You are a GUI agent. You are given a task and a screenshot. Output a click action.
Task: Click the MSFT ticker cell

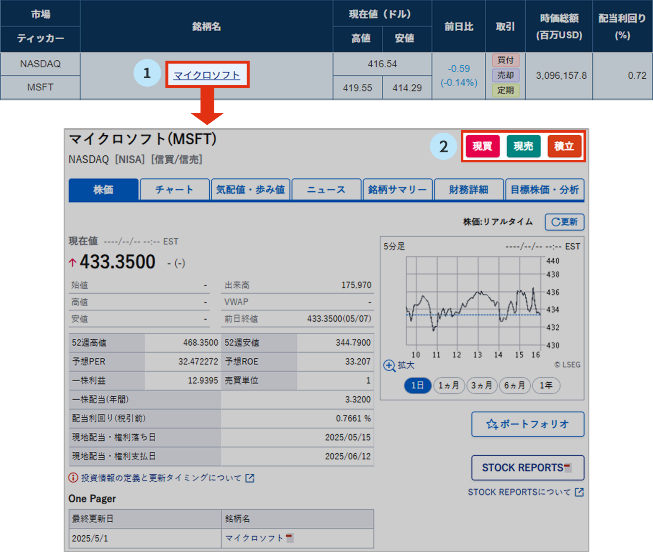[x=40, y=87]
